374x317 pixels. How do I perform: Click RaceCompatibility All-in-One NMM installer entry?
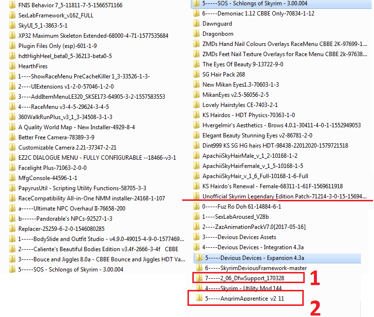tap(92, 198)
